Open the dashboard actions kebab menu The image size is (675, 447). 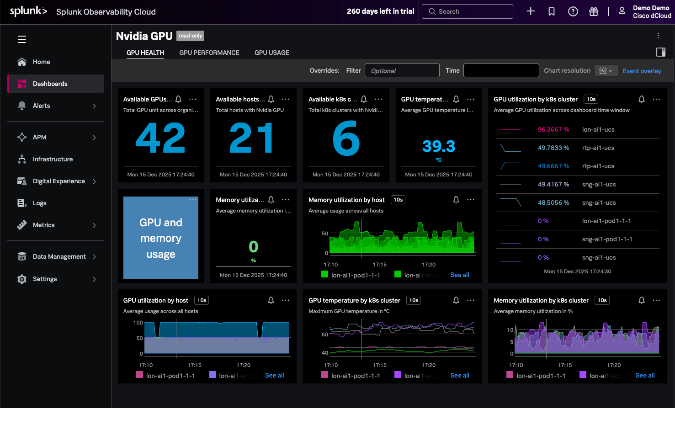coord(658,36)
